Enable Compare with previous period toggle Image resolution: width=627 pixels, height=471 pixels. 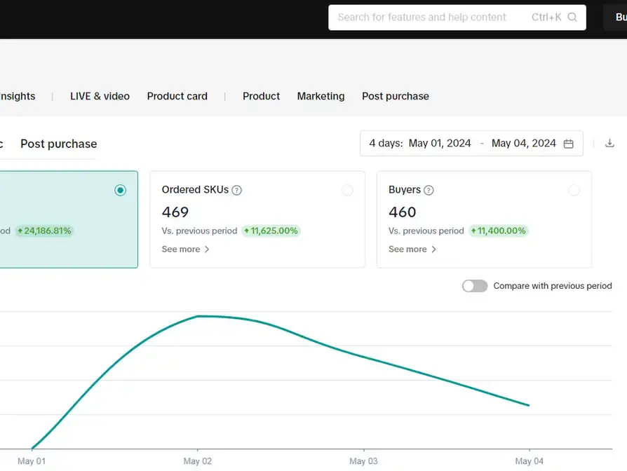tap(475, 286)
